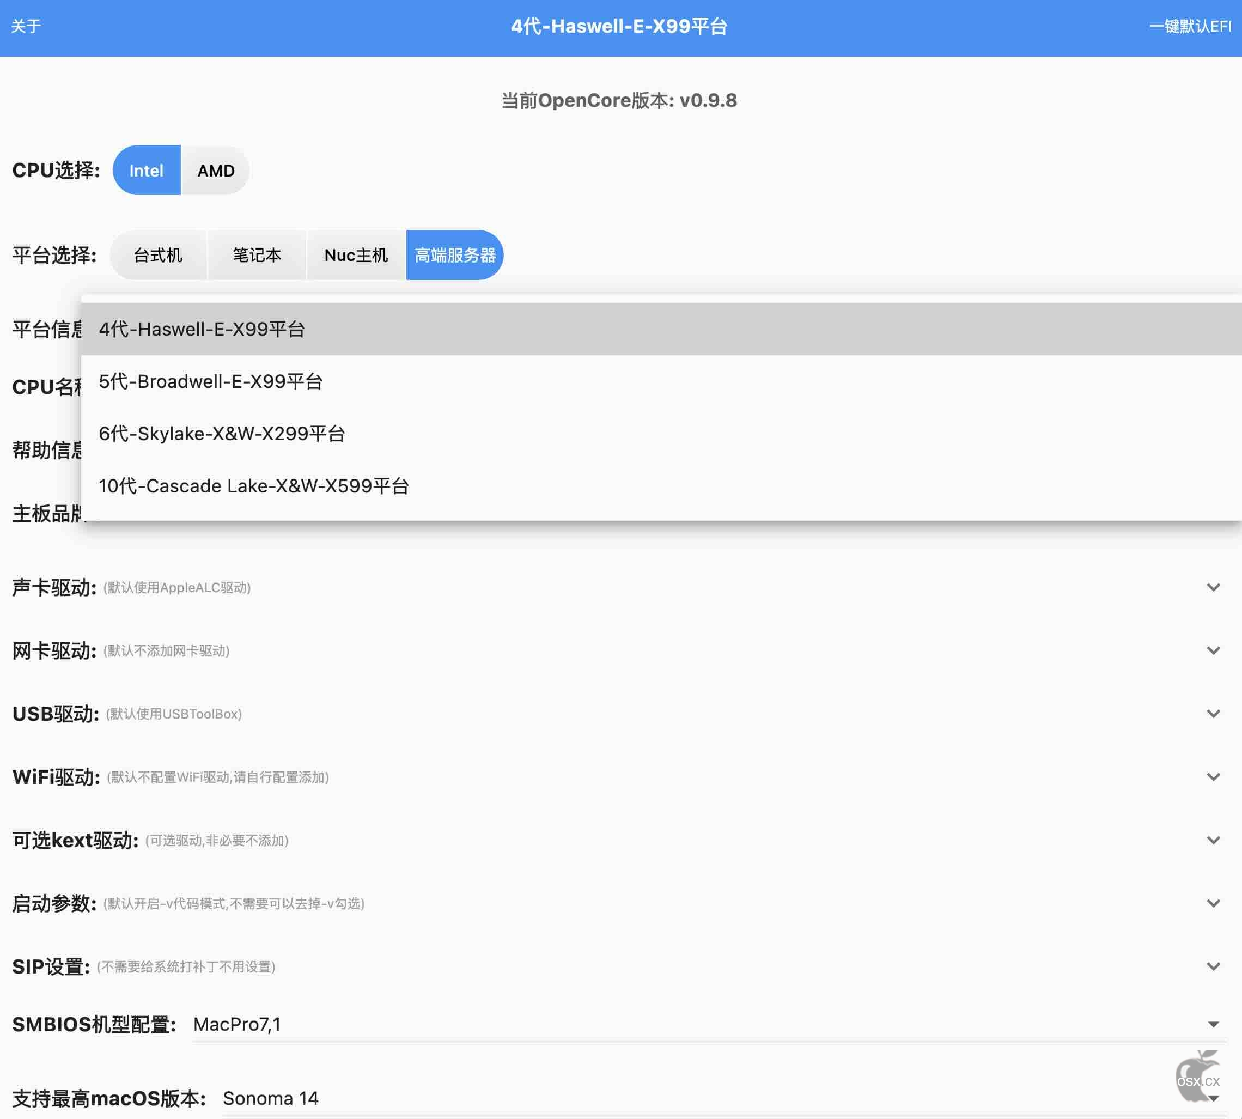Expand the 网卡驱动 section chevron

[x=1213, y=650]
